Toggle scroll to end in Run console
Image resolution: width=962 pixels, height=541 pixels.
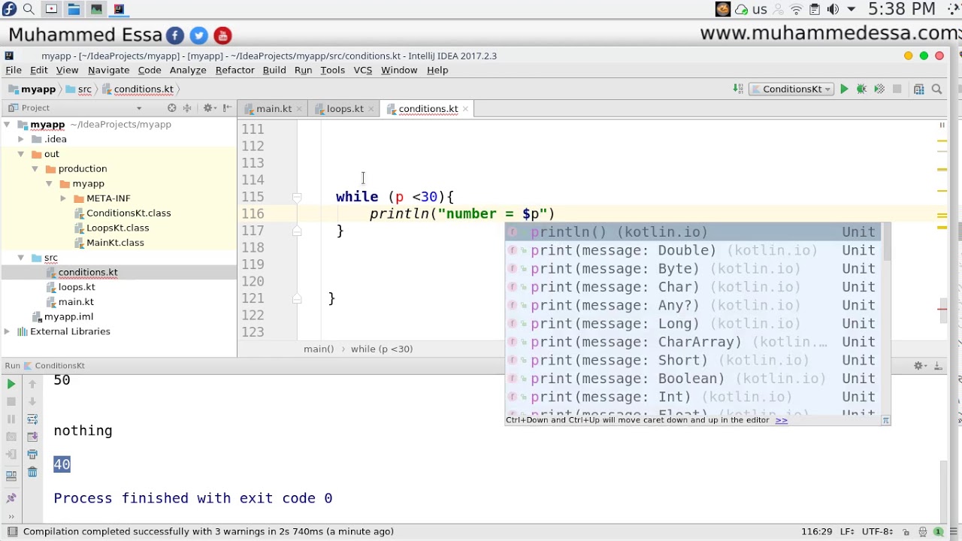32,437
